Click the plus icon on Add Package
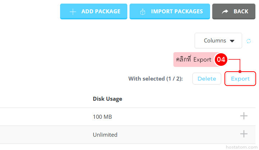This screenshot has width=259, height=150. point(73,12)
